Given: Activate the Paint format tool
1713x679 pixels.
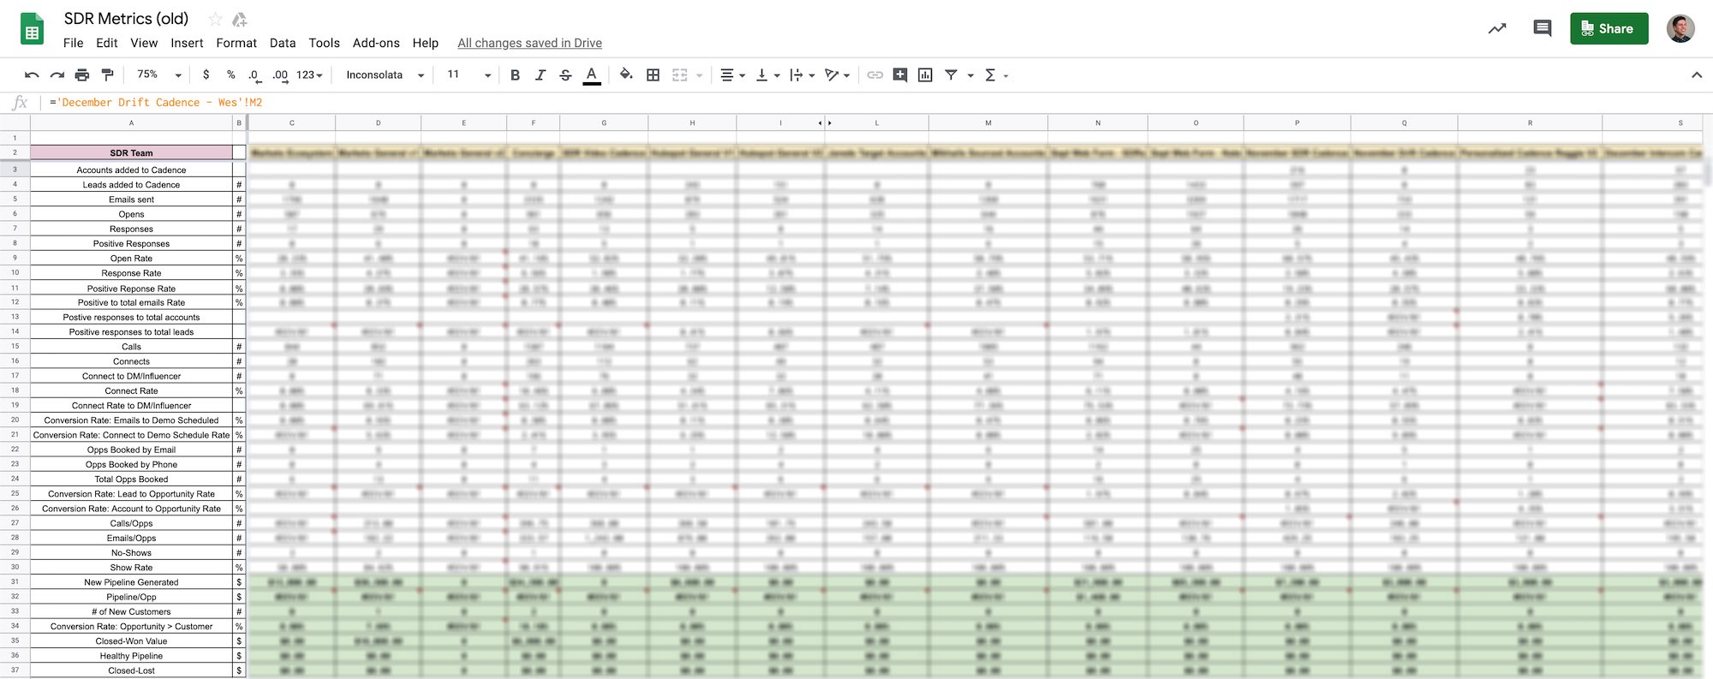Looking at the screenshot, I should tap(107, 75).
